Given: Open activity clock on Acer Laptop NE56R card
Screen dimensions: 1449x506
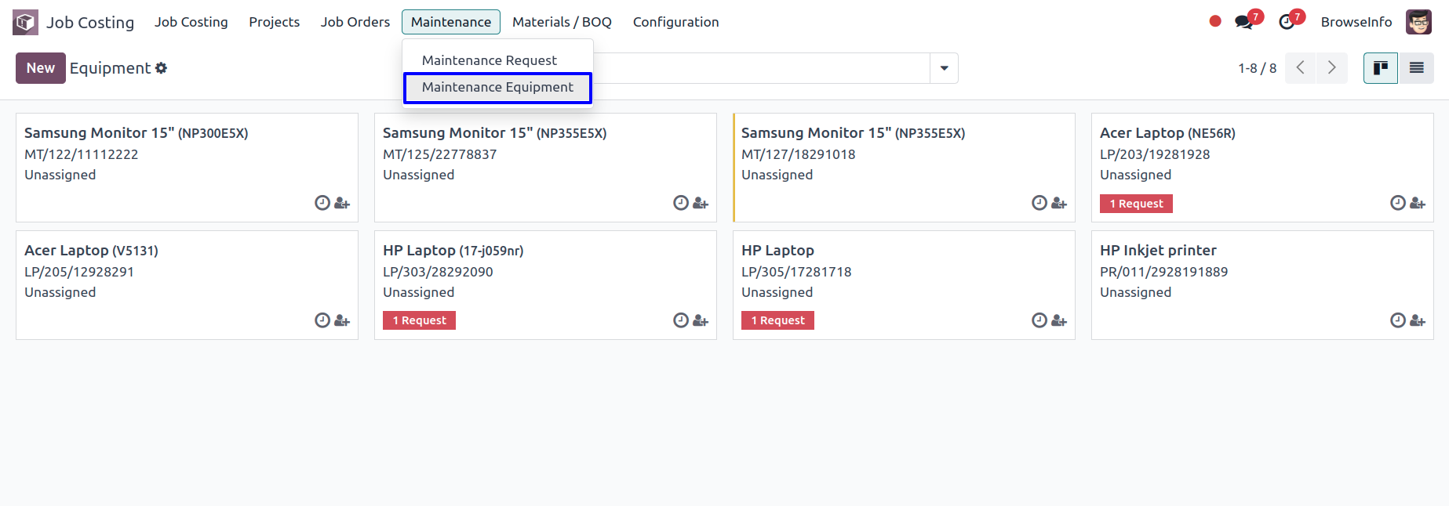Looking at the screenshot, I should pyautogui.click(x=1398, y=203).
